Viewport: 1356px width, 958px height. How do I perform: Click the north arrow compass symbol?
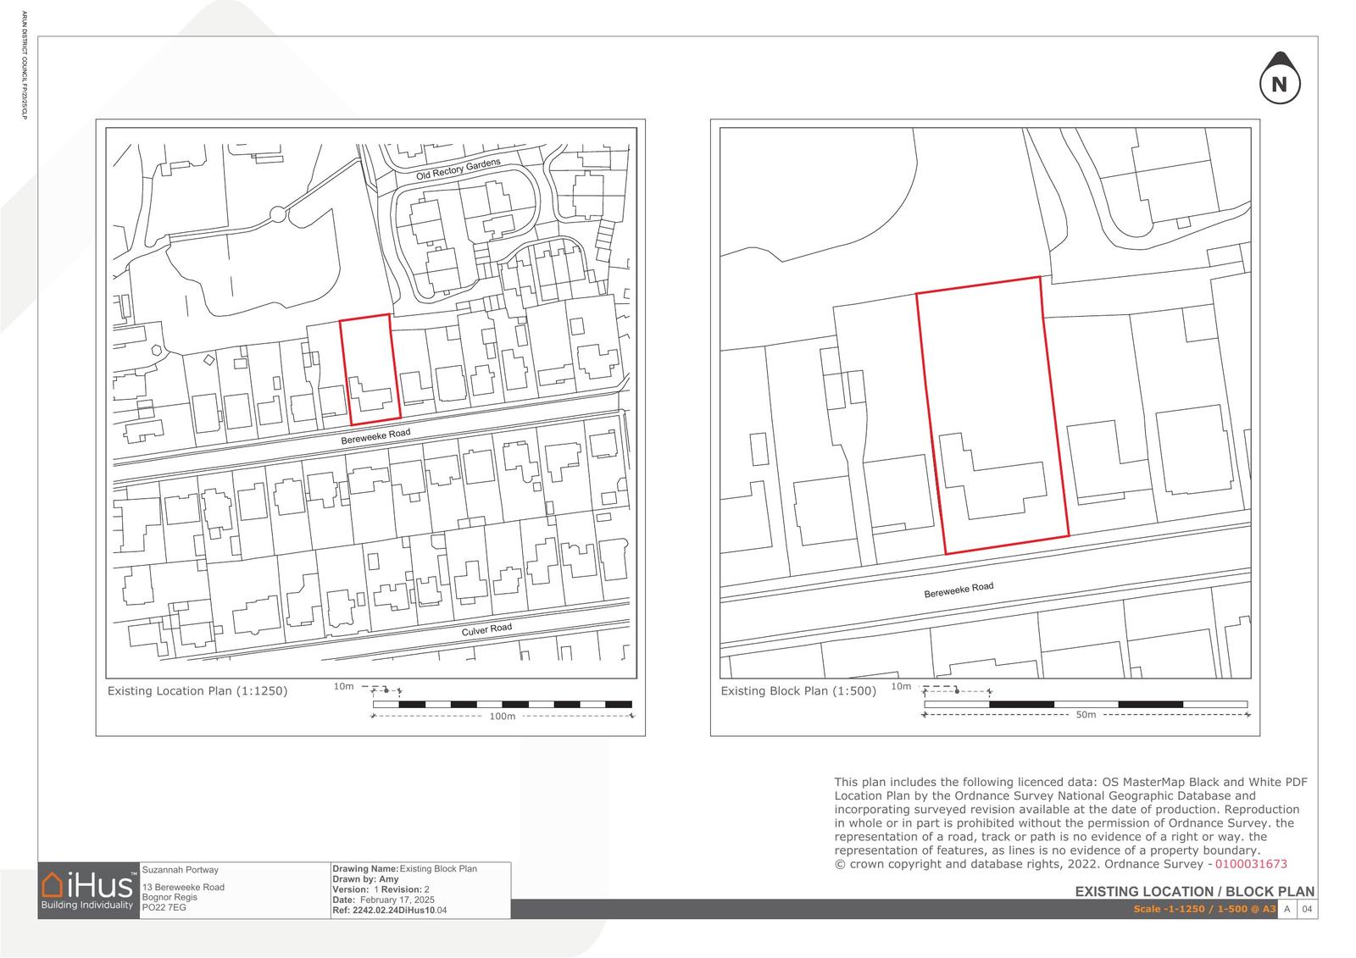[x=1279, y=81]
